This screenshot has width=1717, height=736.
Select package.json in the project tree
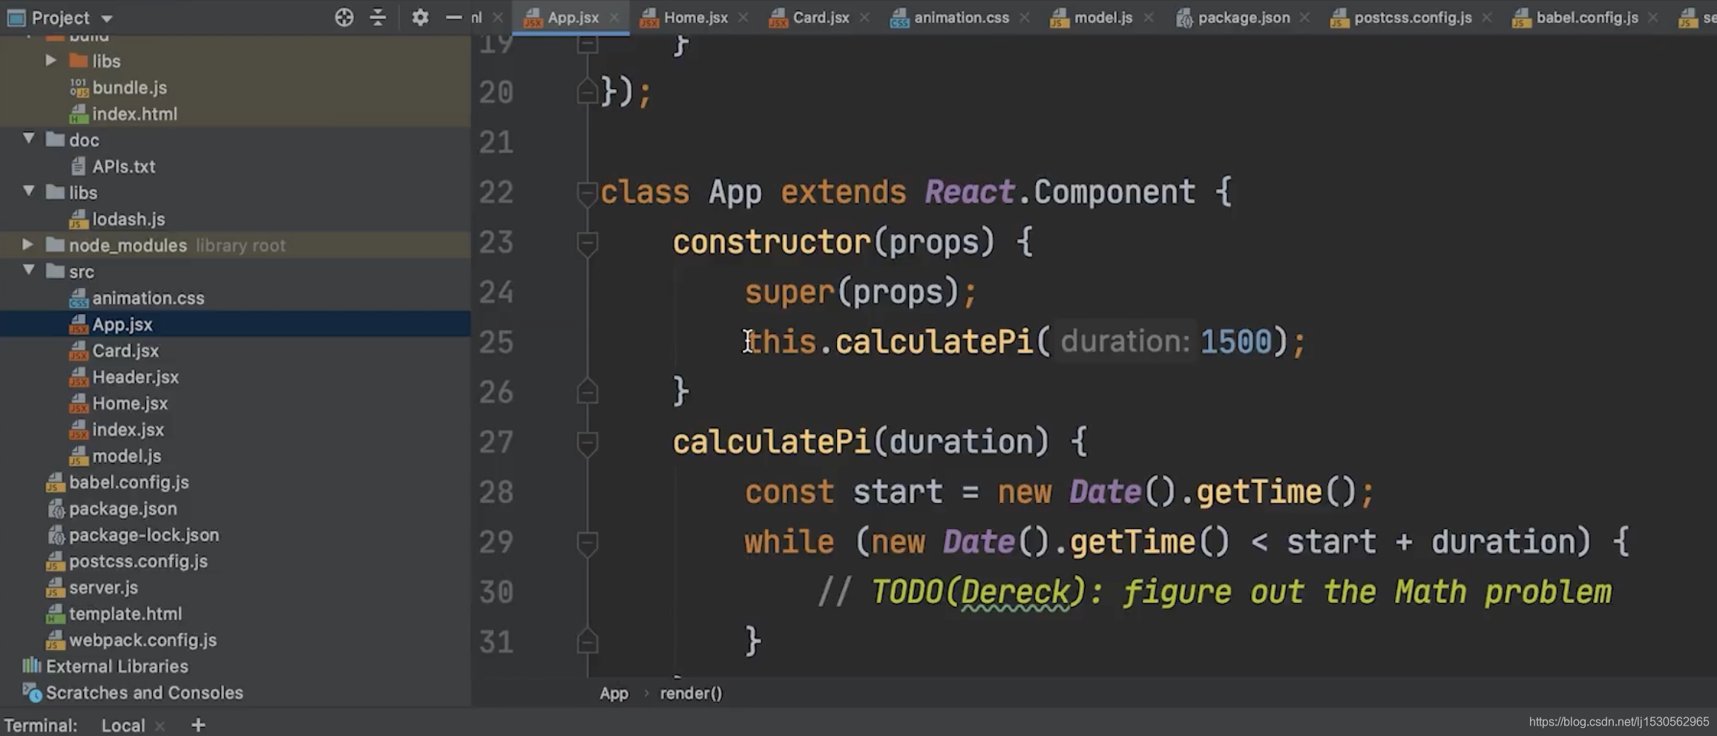pyautogui.click(x=122, y=508)
